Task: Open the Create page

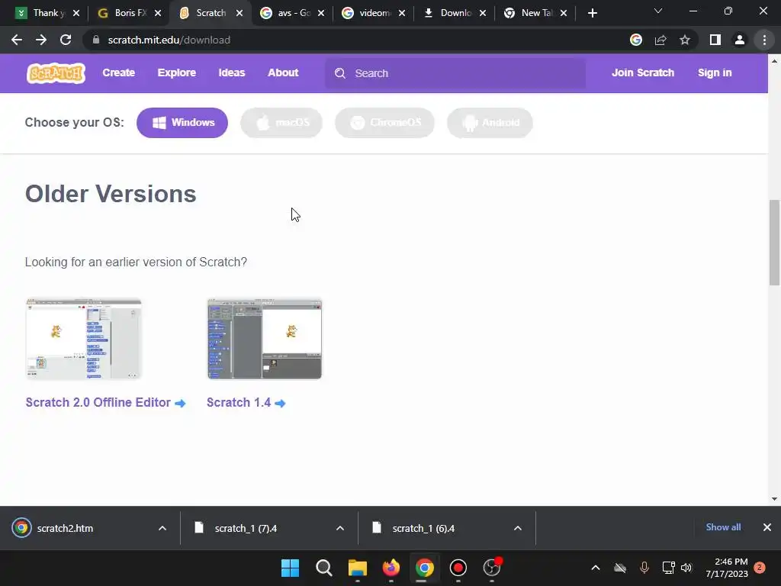Action: [118, 72]
